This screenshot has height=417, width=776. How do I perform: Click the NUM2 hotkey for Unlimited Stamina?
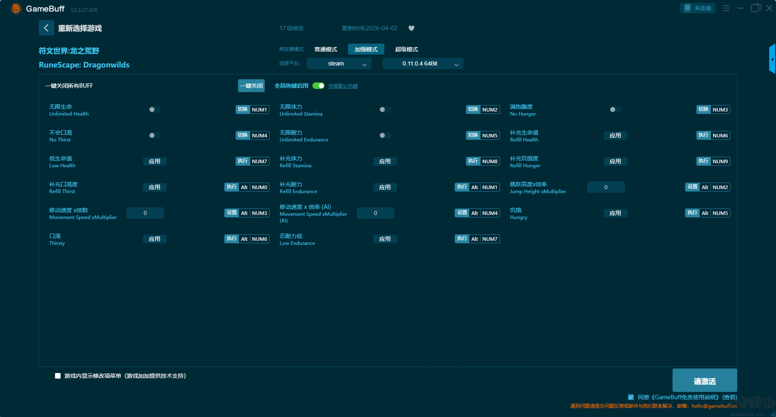pos(483,110)
